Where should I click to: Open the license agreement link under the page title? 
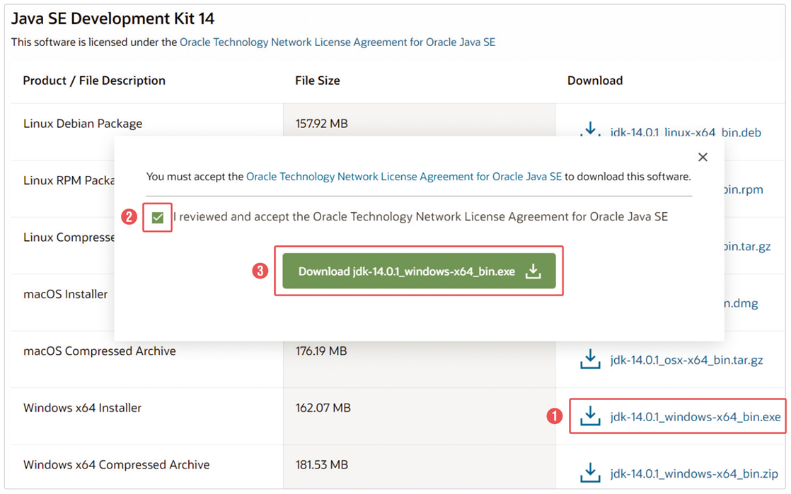337,42
